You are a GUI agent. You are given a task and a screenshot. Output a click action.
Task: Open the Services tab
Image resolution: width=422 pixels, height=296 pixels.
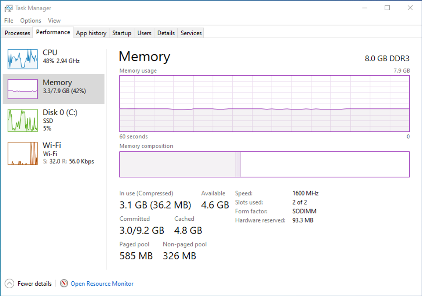pyautogui.click(x=191, y=33)
